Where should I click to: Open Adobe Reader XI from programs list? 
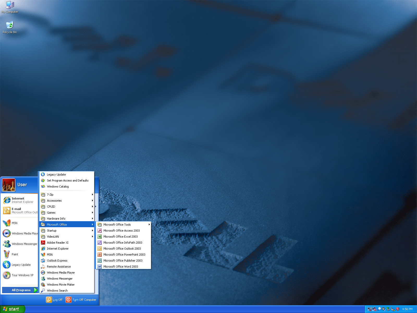coord(67,243)
